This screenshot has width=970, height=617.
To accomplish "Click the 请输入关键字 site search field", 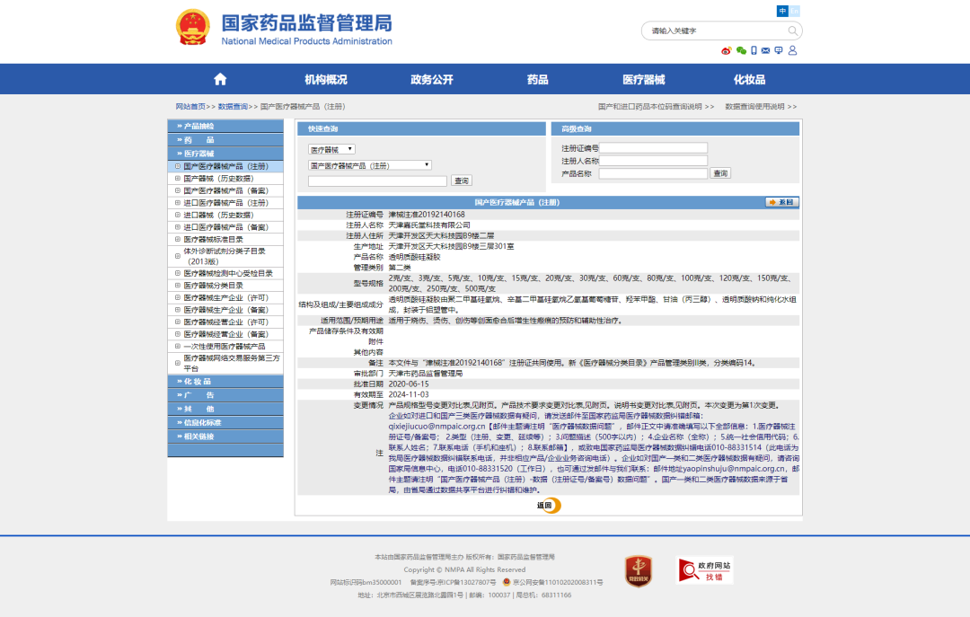I will [x=717, y=31].
